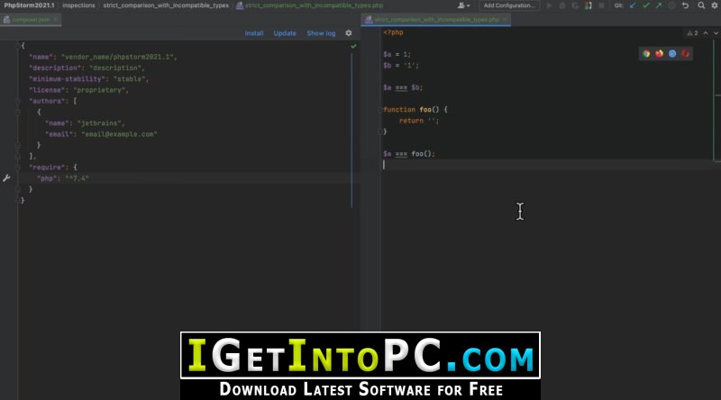Go to previous highlighted error arrow
The height and width of the screenshot is (400, 721).
point(706,33)
